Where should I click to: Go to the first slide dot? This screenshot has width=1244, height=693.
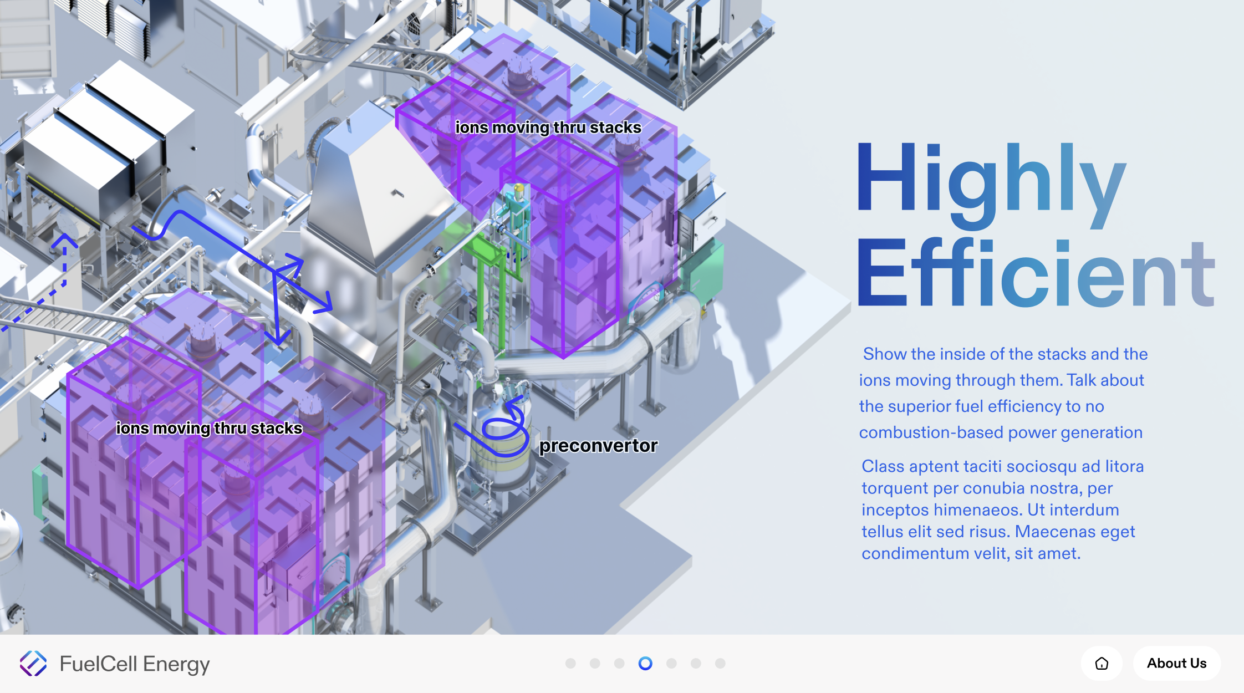click(570, 663)
